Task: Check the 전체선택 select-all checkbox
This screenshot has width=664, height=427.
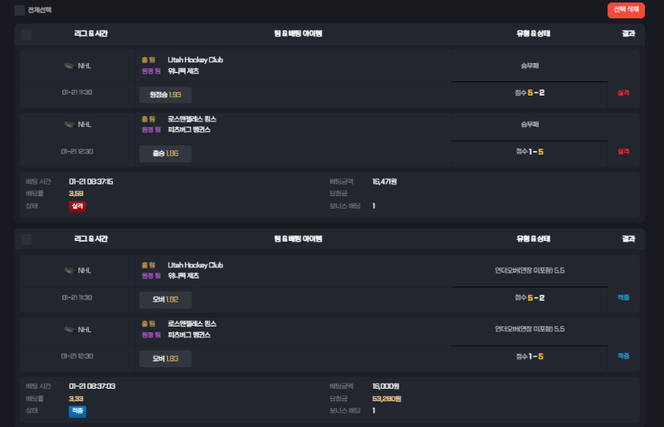Action: pos(20,11)
